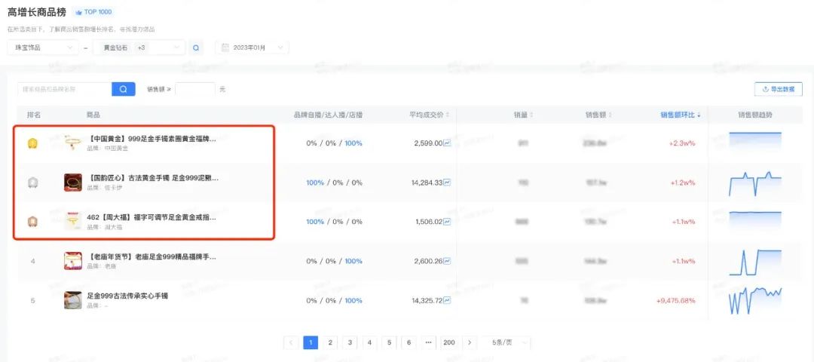
Task: Click 100% 店播 value in 中国黄金 row
Action: tap(353, 143)
